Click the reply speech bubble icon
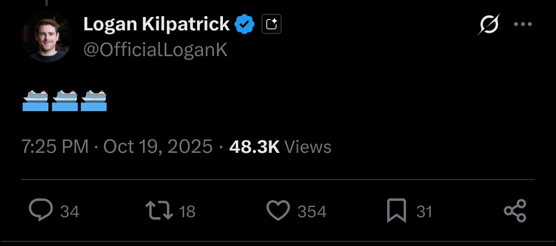This screenshot has width=556, height=246. pos(41,211)
